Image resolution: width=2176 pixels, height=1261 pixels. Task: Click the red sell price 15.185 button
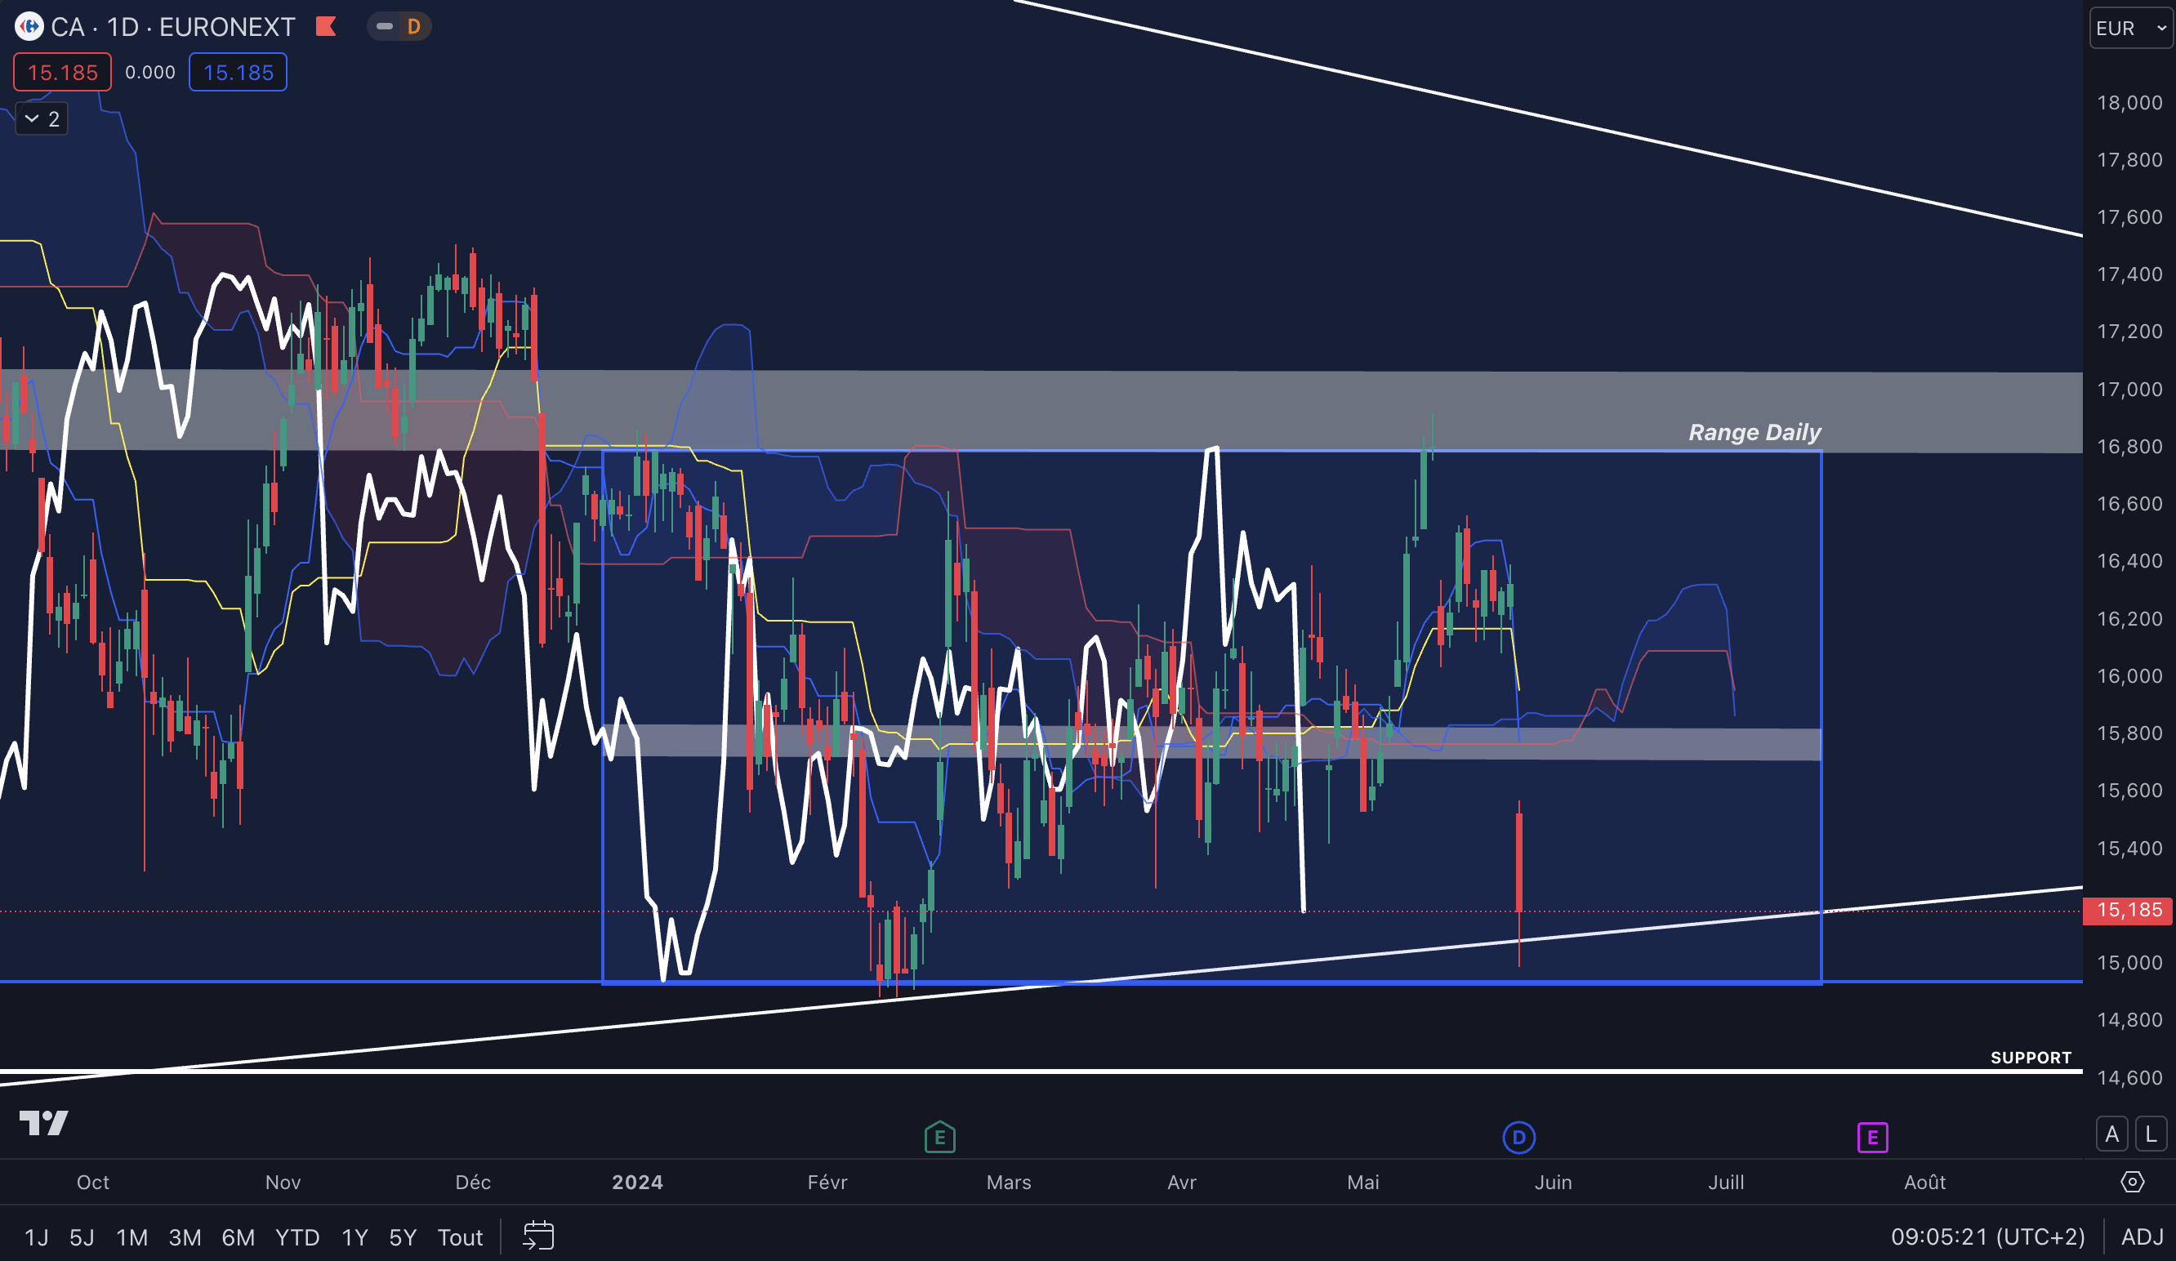pyautogui.click(x=62, y=73)
